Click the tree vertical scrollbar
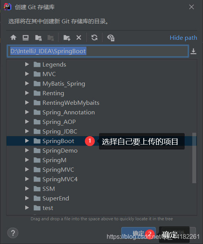This screenshot has height=244, width=203. coord(194,158)
